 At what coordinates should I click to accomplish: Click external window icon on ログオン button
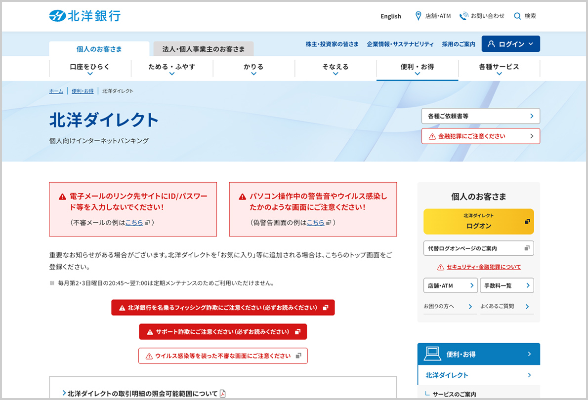[x=527, y=222]
